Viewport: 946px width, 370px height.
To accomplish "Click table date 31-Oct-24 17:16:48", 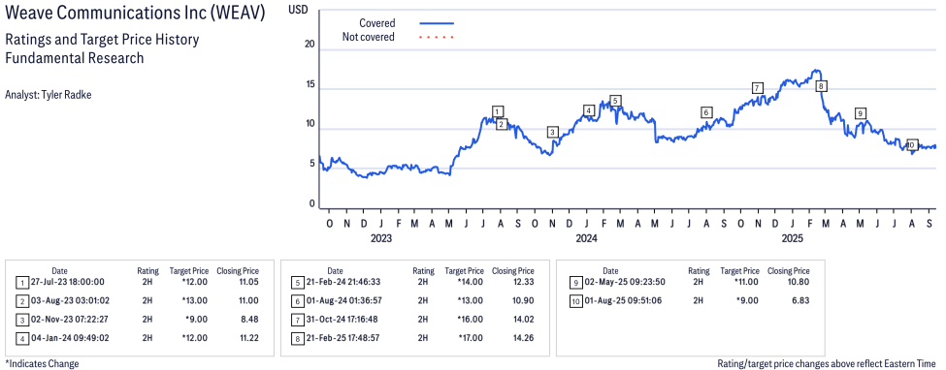I will point(343,320).
